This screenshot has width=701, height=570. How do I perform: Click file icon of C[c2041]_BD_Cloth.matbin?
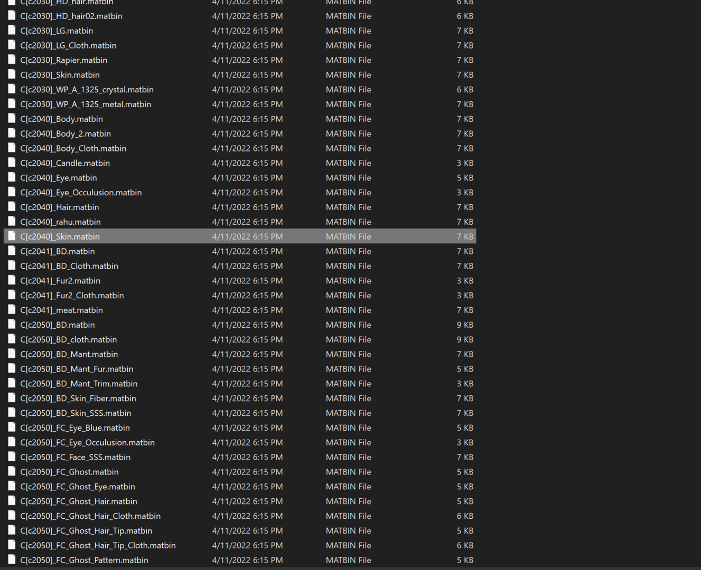click(x=12, y=266)
